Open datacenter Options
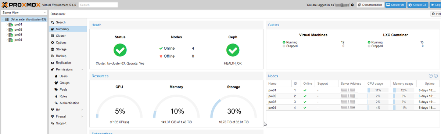 coord(61,42)
